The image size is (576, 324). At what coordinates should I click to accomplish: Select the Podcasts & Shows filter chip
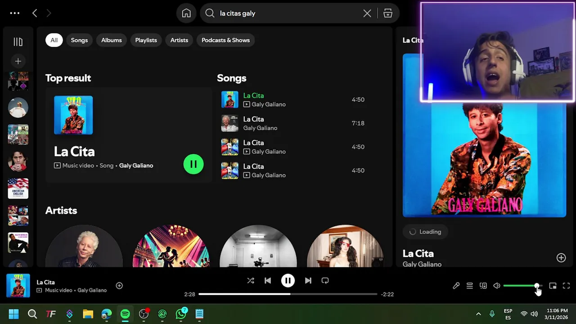pos(225,40)
